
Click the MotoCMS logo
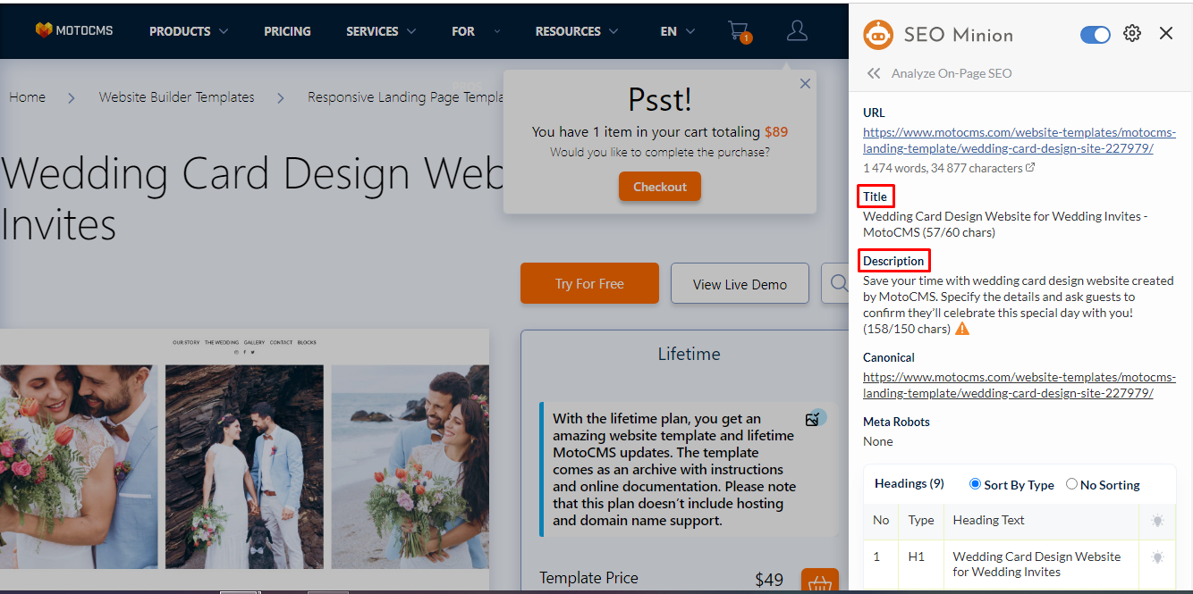tap(74, 30)
